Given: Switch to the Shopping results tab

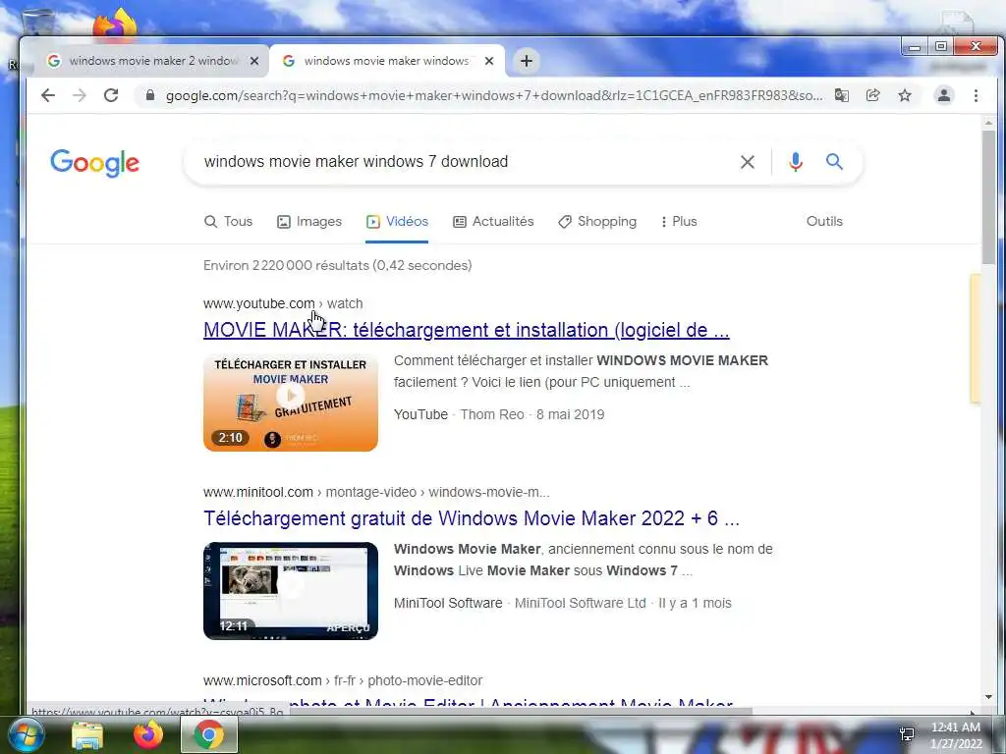Looking at the screenshot, I should (597, 221).
